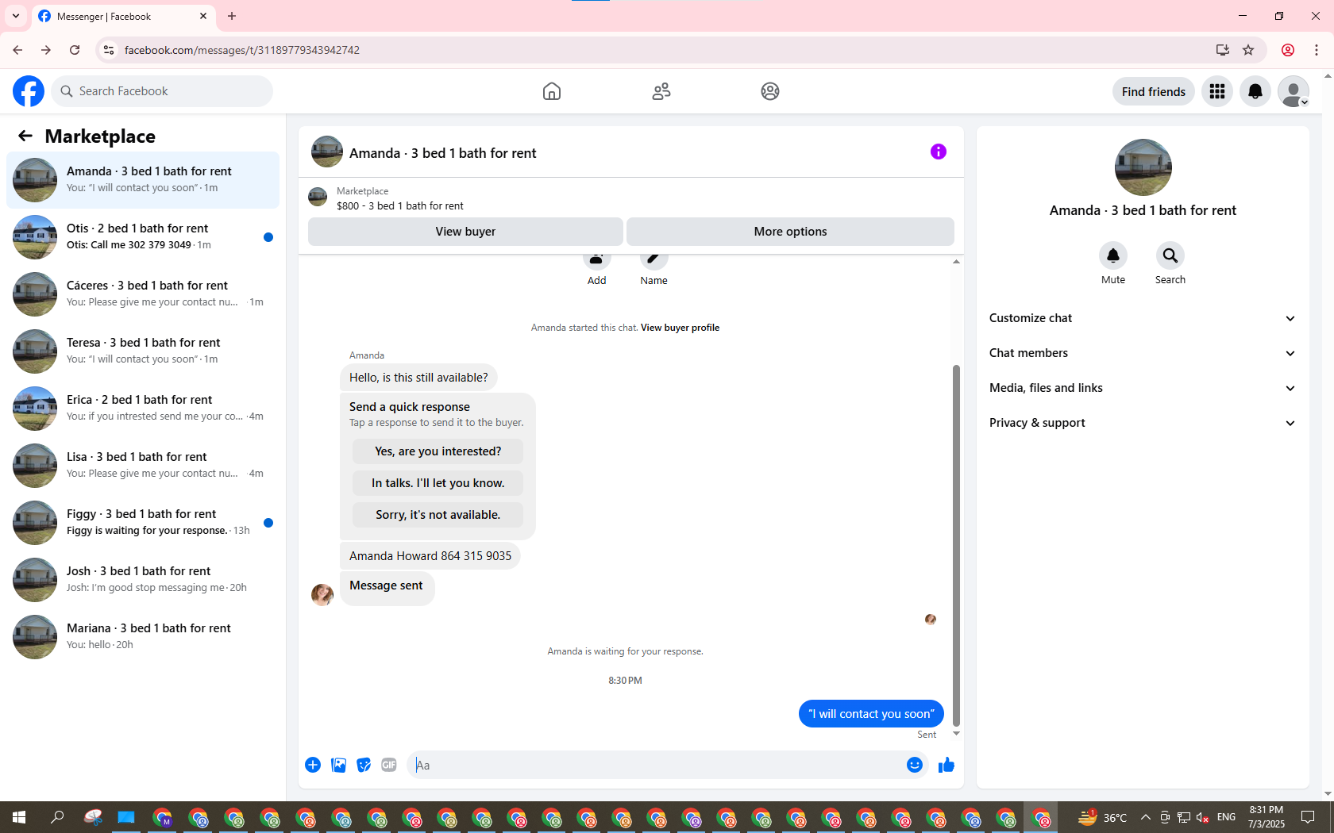Search within the Amanda conversation
Screen dimensions: 1334x833
[1170, 255]
